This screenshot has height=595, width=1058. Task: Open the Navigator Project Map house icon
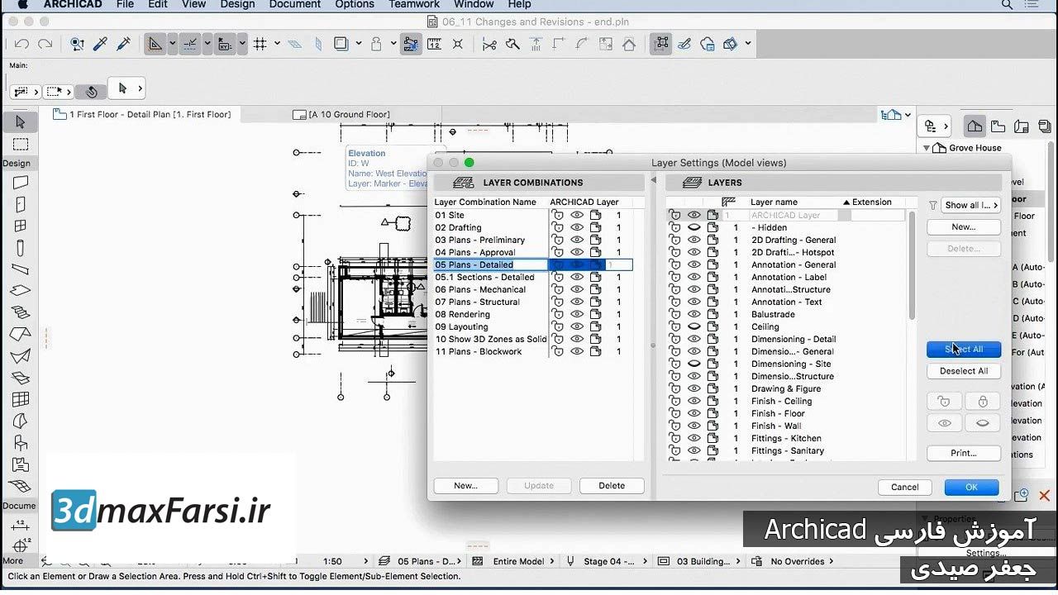[975, 126]
